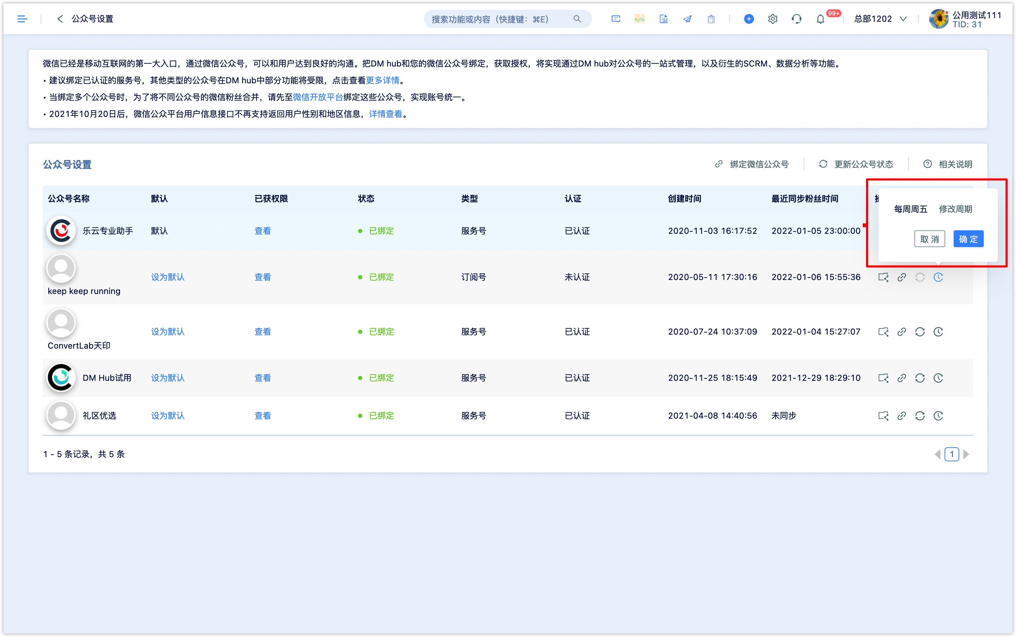Open the 更多详情 link

click(382, 80)
